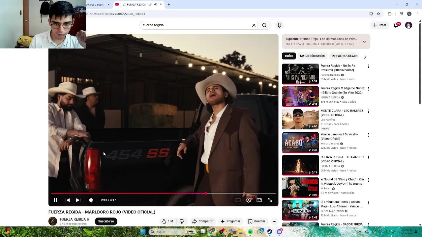Dislike the video with thumbs down
The image size is (422, 237).
coord(182,221)
